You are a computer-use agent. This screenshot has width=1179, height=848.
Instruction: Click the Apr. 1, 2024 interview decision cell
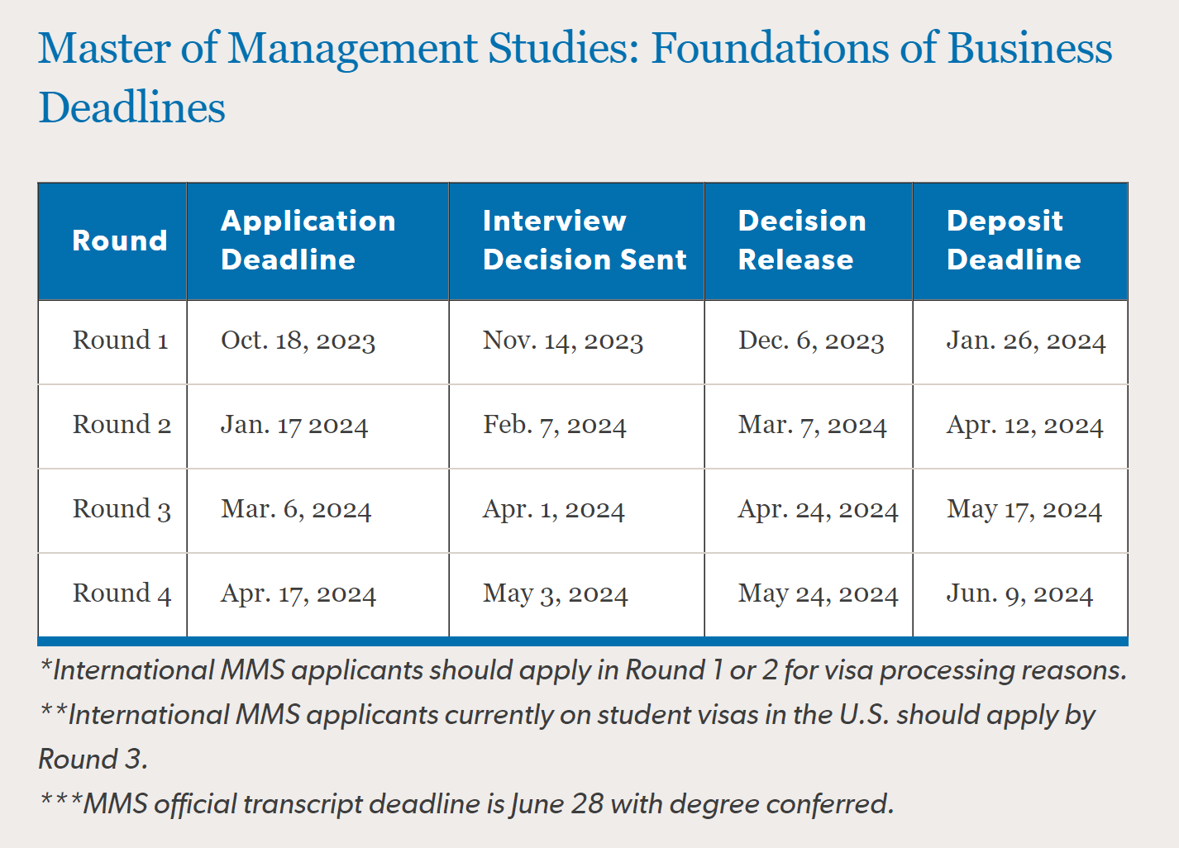click(x=553, y=509)
